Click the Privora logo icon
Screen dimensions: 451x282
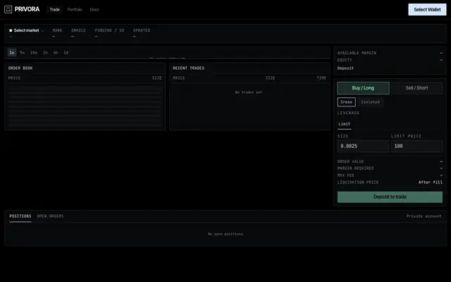[x=8, y=9]
